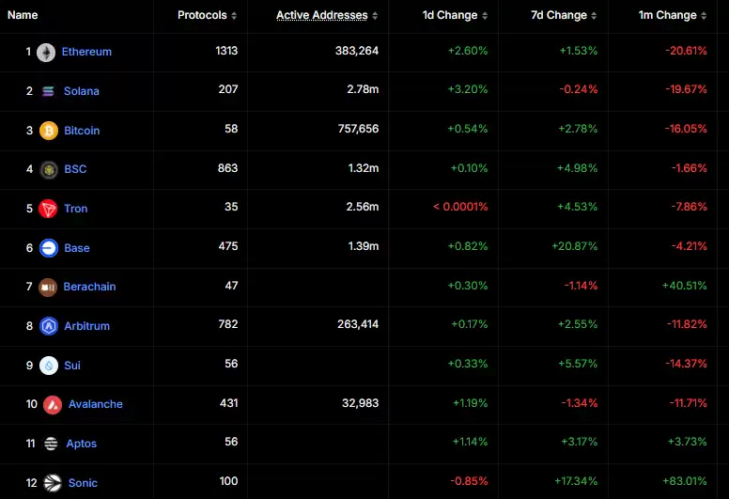The image size is (729, 499).
Task: Click the Avalanche logo icon
Action: [x=53, y=404]
